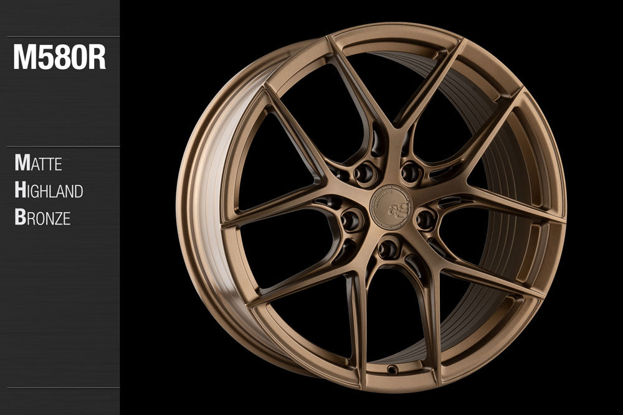623x415 pixels.
Task: Click the wheel's center cap logo
Action: click(x=391, y=207)
